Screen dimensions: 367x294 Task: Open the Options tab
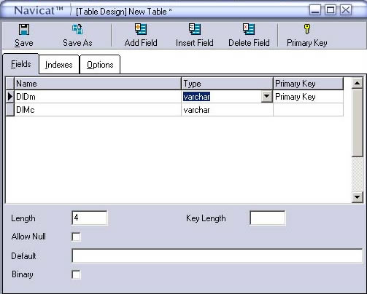click(100, 65)
